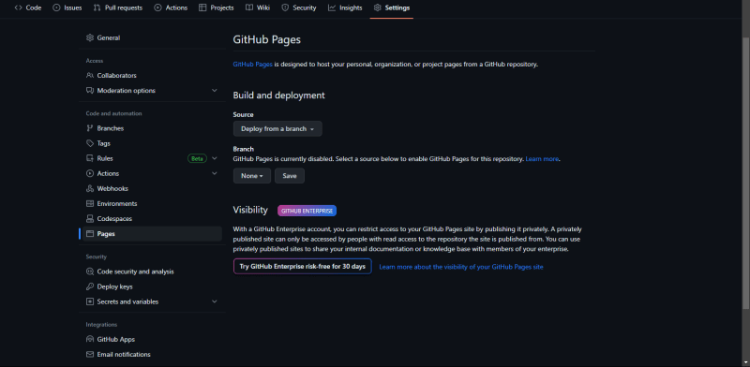Screen dimensions: 750x367
Task: Click the Settings tab gear icon
Action: coord(378,7)
